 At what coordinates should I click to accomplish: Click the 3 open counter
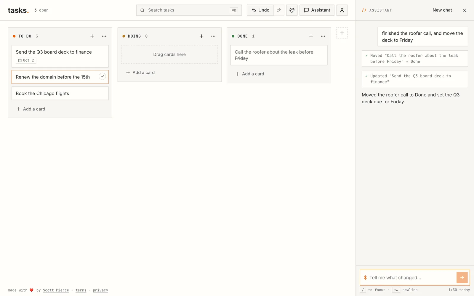(x=41, y=10)
